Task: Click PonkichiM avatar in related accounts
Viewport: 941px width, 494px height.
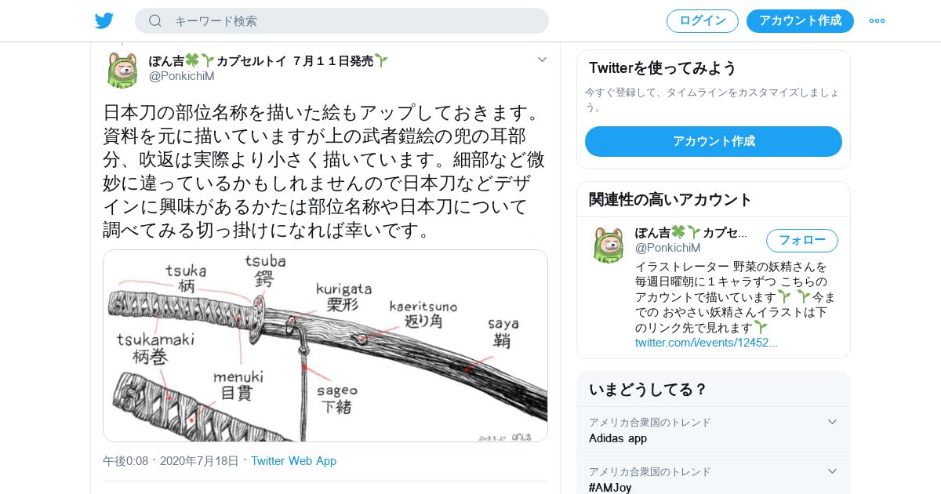Action: [609, 245]
